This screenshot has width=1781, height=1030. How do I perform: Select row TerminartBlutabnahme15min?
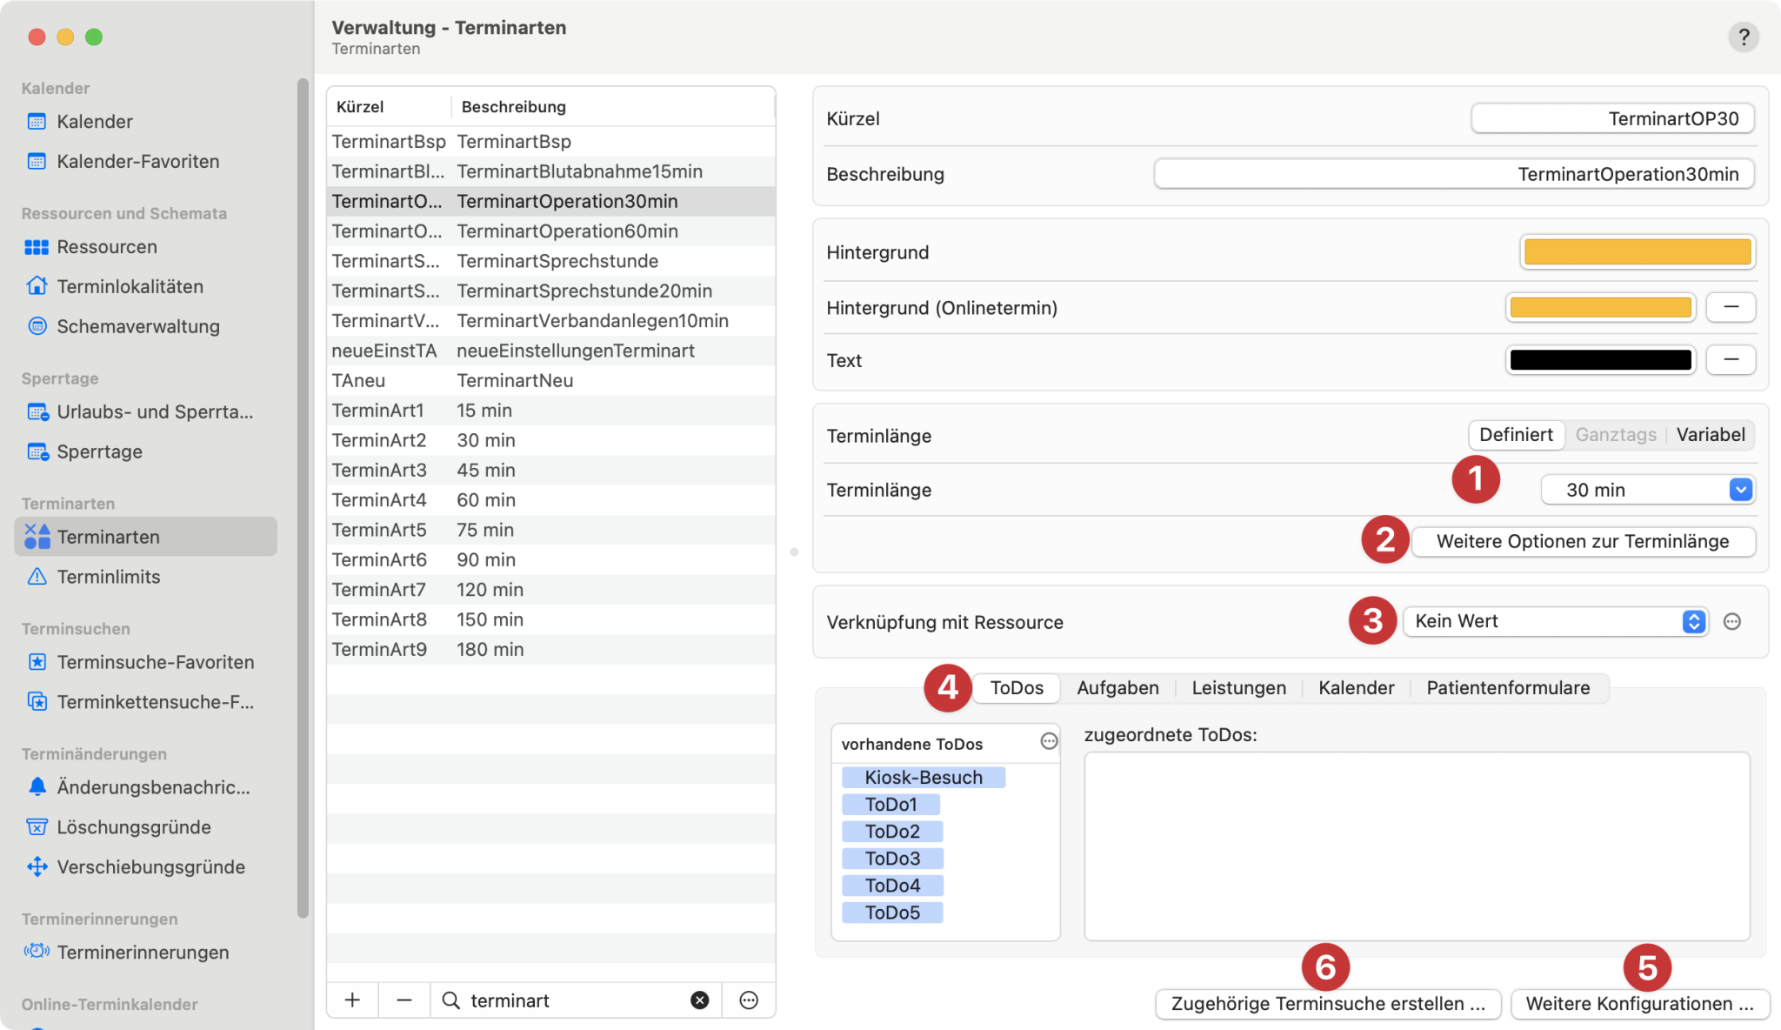click(x=551, y=171)
